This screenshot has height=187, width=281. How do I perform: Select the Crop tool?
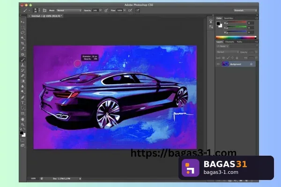(x=22, y=43)
